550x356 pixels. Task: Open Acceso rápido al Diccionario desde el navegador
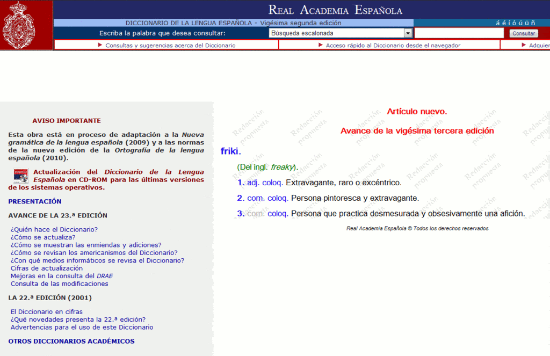[393, 46]
